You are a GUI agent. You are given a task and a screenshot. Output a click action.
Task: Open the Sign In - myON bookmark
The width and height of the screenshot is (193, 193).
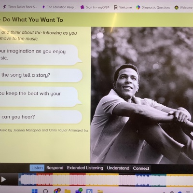(x=95, y=7)
